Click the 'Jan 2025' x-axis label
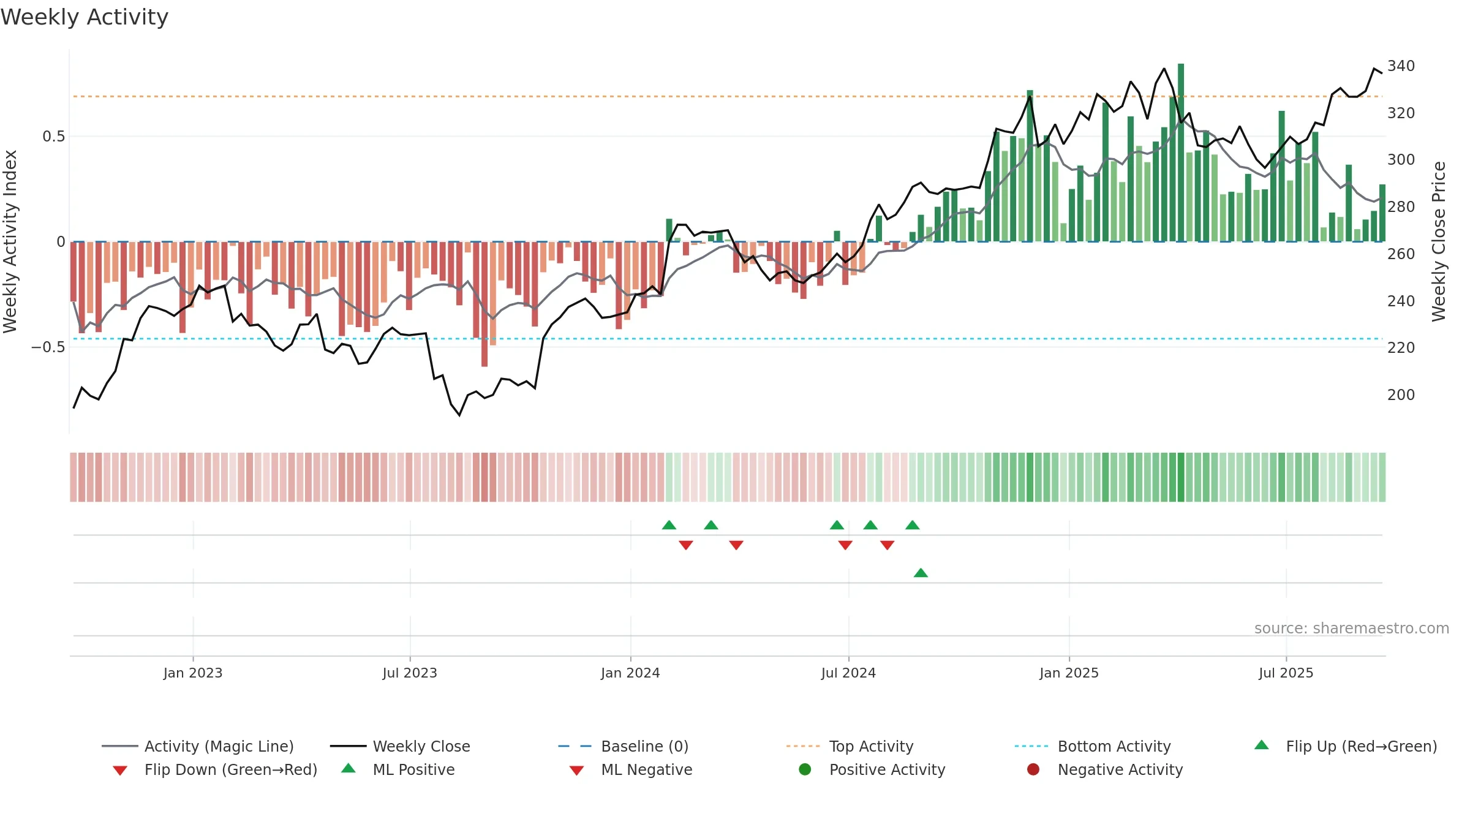Image resolution: width=1470 pixels, height=827 pixels. pyautogui.click(x=1069, y=673)
